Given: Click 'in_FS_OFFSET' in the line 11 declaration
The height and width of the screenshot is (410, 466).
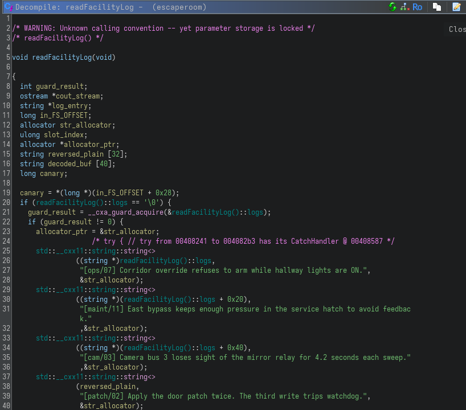Looking at the screenshot, I should pyautogui.click(x=64, y=116).
